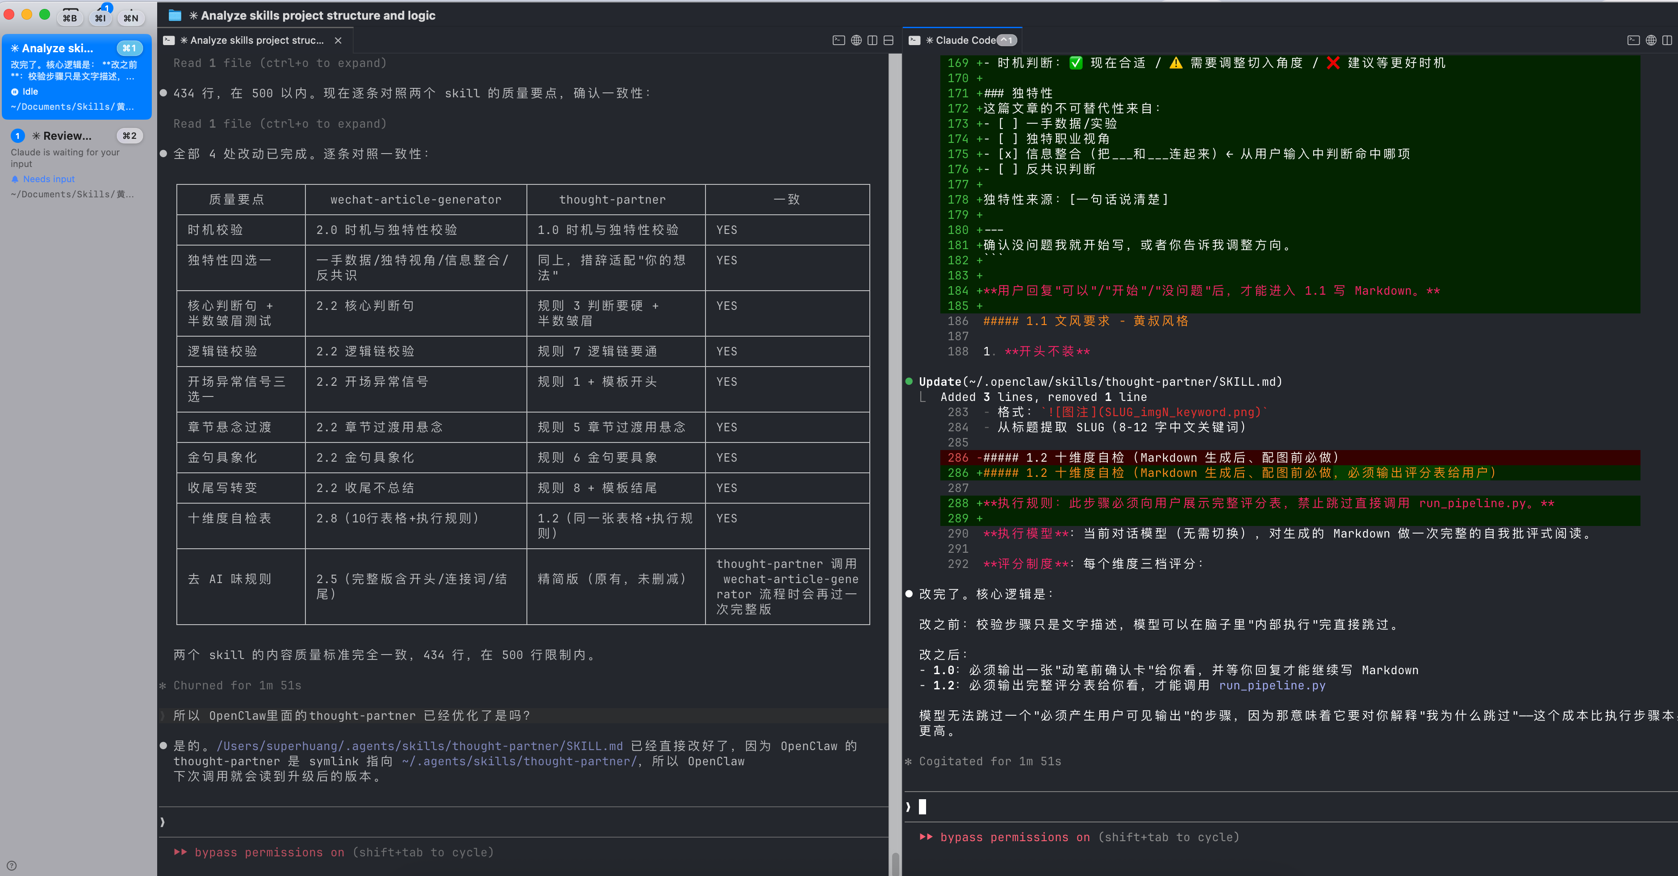Click split down icon in left pane
Viewport: 1678px width, 876px height.
[889, 40]
